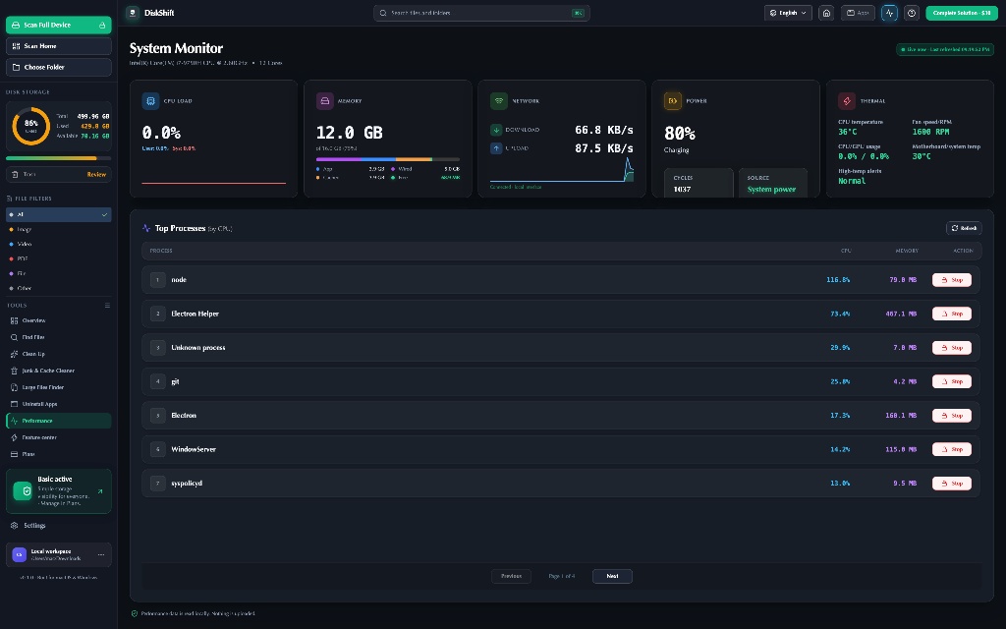
Task: Click the Choose Folder button
Action: pos(58,67)
